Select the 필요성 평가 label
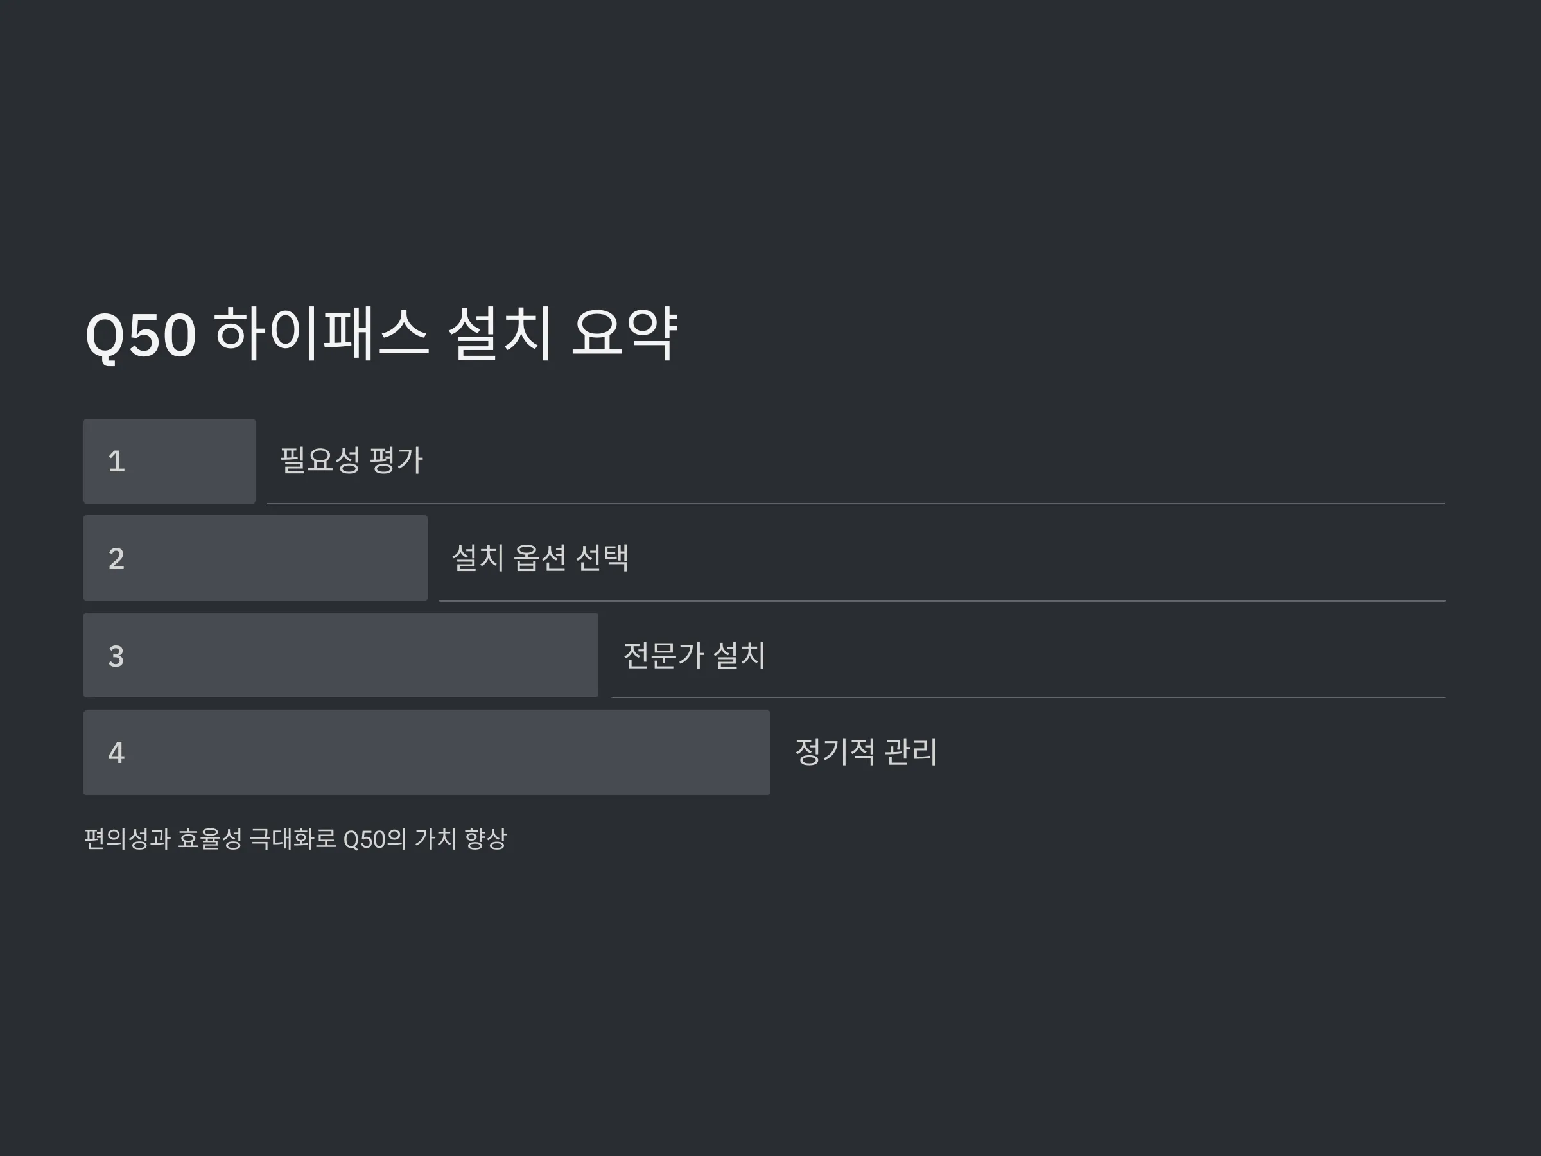Image resolution: width=1541 pixels, height=1156 pixels. coord(352,460)
